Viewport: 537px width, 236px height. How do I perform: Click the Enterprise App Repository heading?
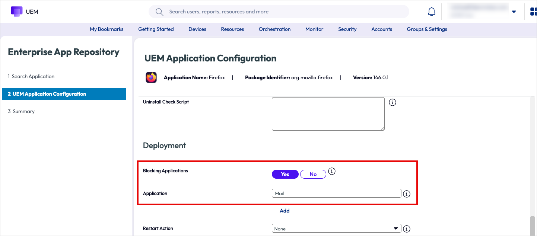[64, 52]
